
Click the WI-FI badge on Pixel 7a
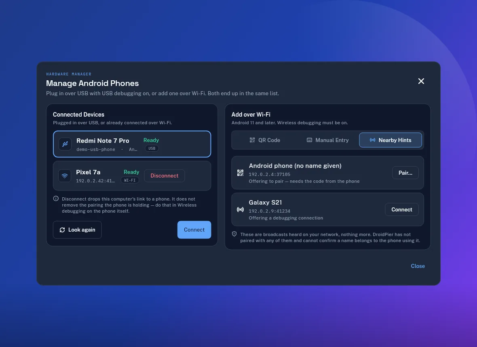[130, 180]
